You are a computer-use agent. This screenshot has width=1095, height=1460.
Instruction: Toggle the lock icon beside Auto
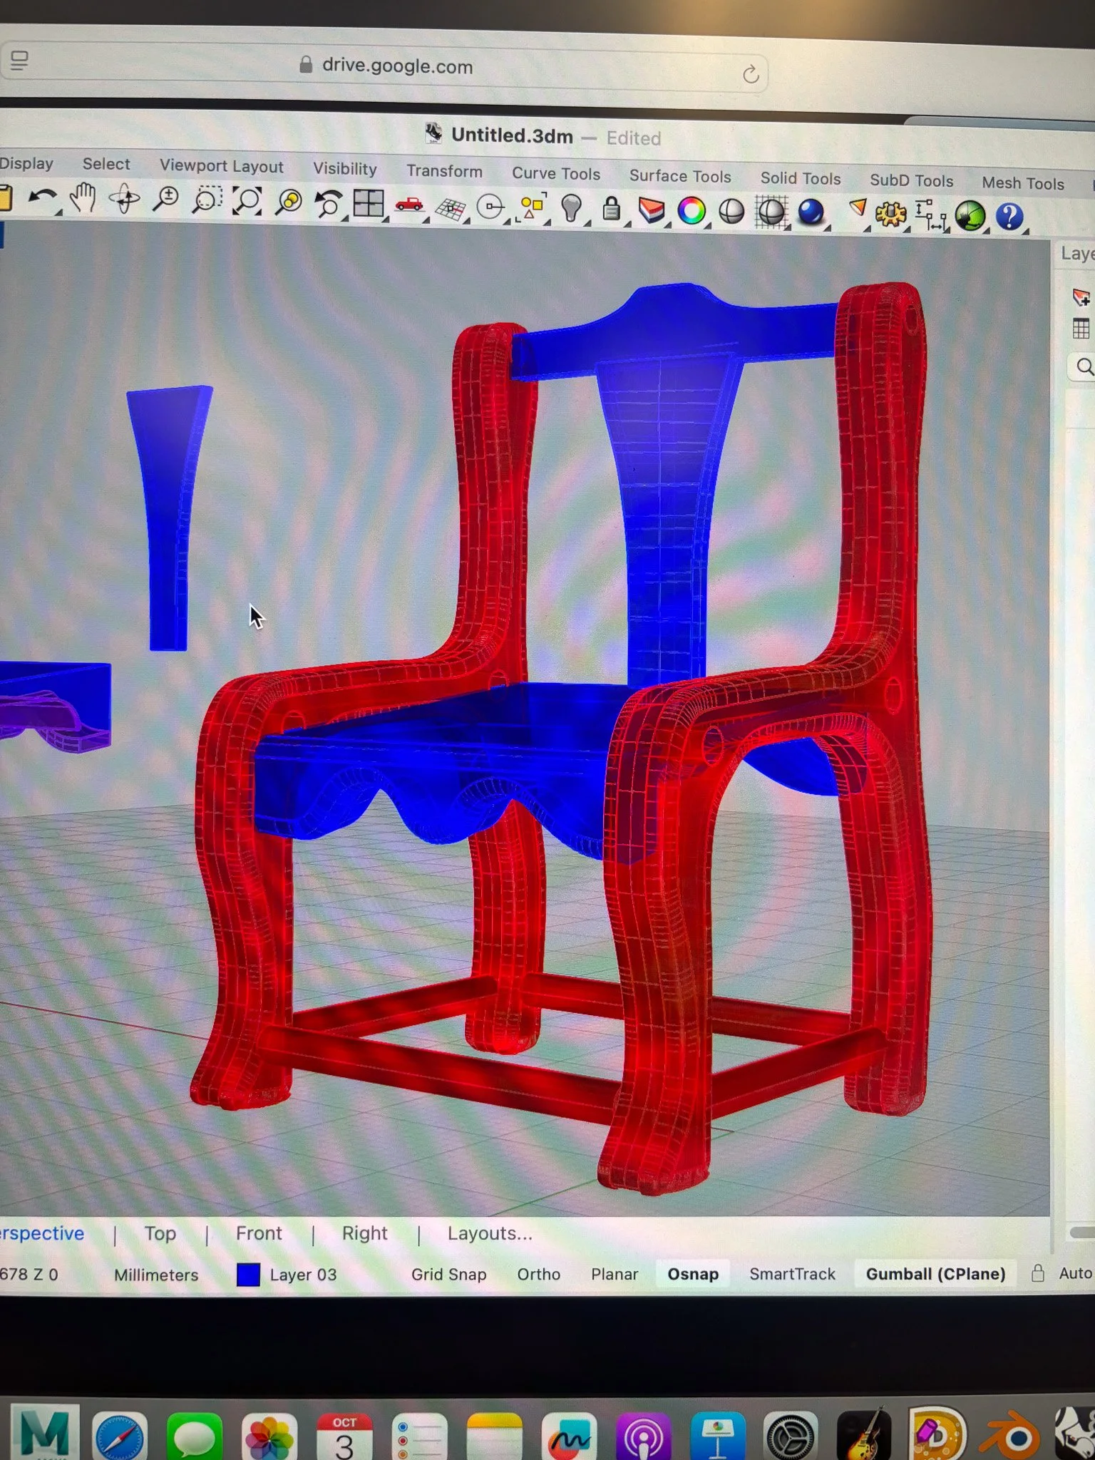(1038, 1273)
